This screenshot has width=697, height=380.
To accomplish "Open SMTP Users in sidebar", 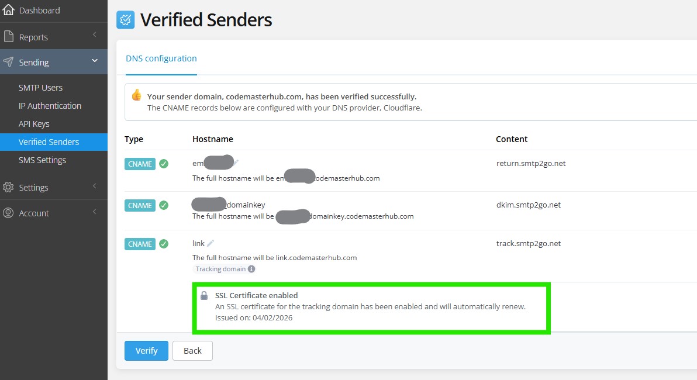I will [40, 88].
